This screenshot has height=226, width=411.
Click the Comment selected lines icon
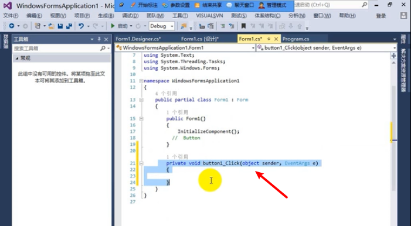pyautogui.click(x=223, y=26)
